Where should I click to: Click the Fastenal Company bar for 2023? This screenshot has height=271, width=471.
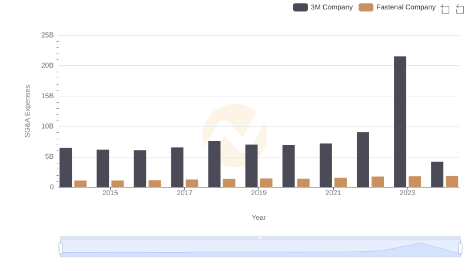415,182
